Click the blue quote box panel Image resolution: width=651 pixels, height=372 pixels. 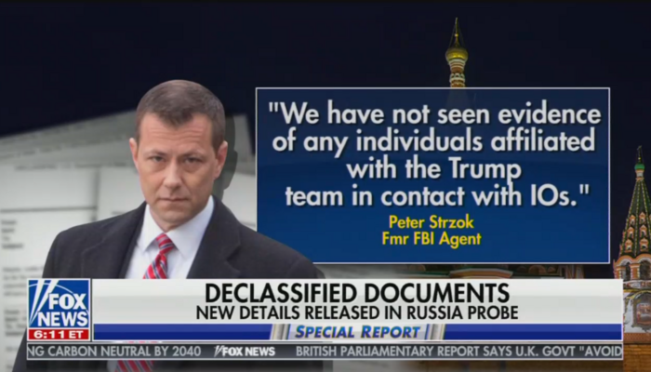point(433,175)
